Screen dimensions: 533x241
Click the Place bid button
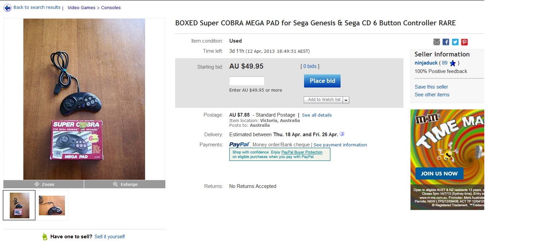(x=322, y=81)
